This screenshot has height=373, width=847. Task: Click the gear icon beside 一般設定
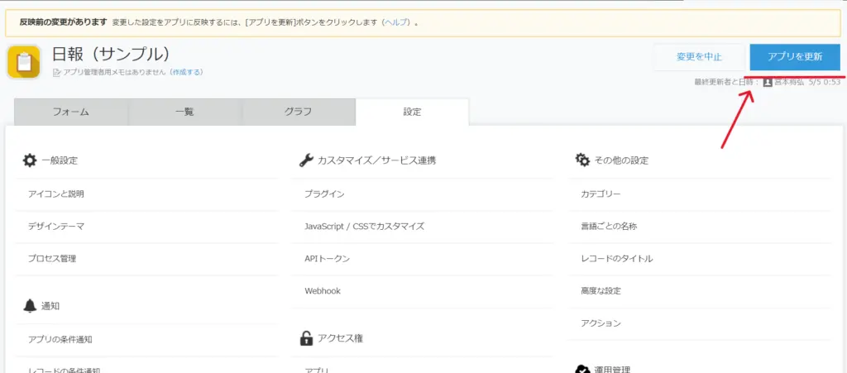click(30, 160)
